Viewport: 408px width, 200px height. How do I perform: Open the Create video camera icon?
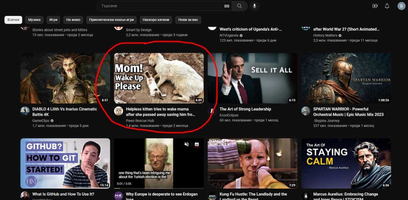click(375, 6)
